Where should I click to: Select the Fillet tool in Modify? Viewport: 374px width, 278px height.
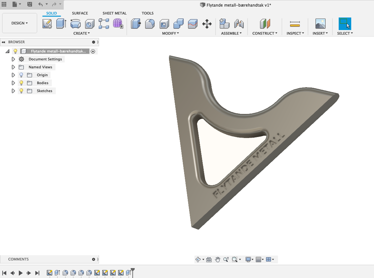150,24
